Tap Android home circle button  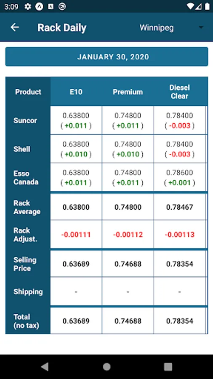click(106, 366)
